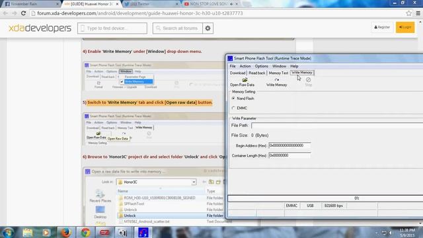The width and height of the screenshot is (423, 238).
Task: Close the Twitter browser tab
Action: pyautogui.click(x=177, y=4)
